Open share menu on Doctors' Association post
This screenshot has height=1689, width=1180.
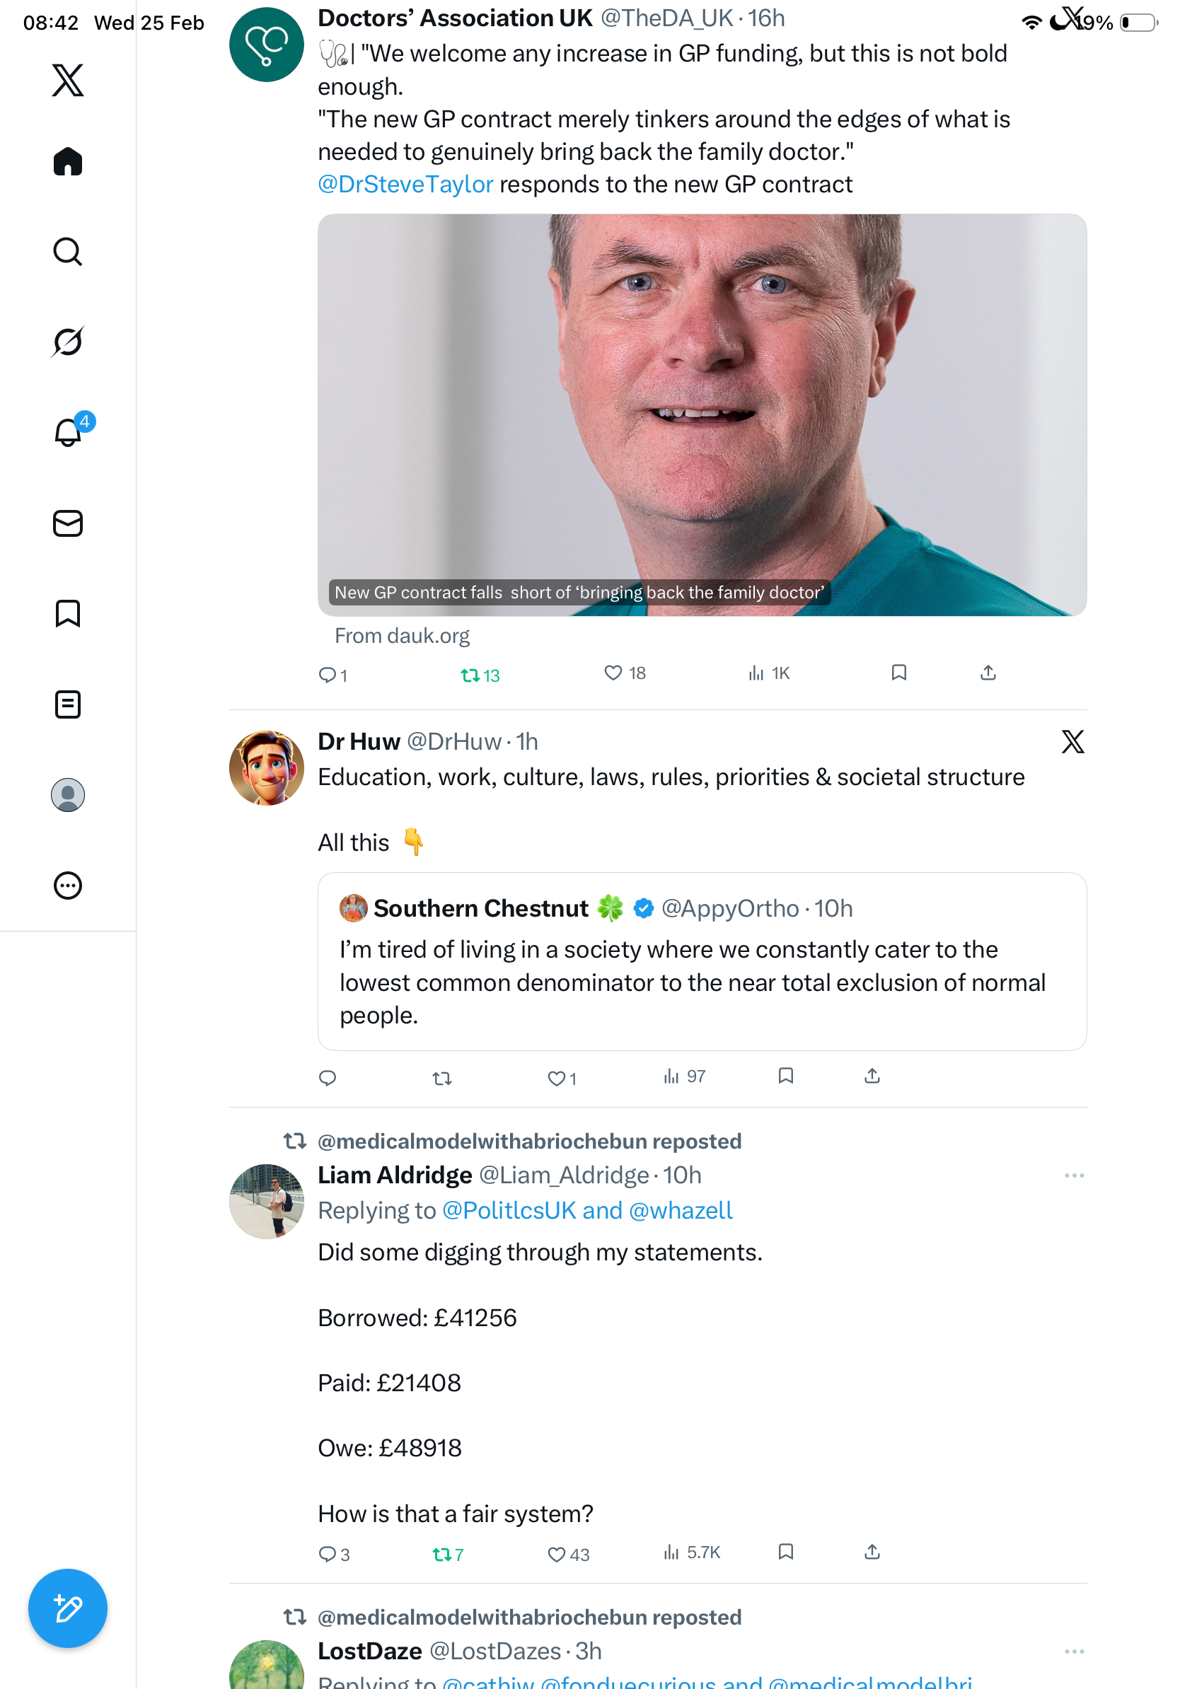(988, 673)
